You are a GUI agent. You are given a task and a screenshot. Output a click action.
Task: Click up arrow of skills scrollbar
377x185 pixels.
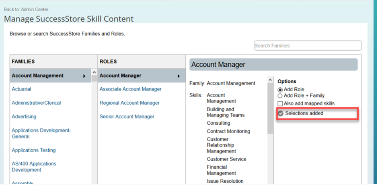point(270,80)
